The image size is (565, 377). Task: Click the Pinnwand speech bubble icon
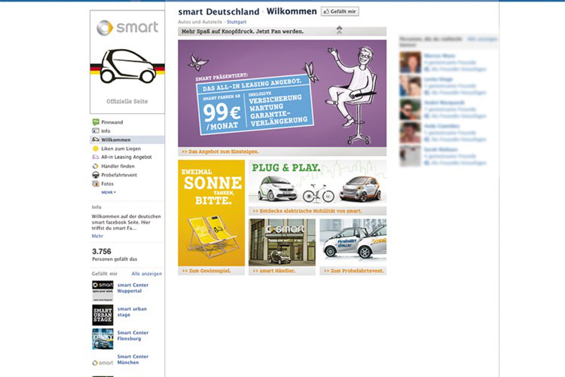coord(96,122)
